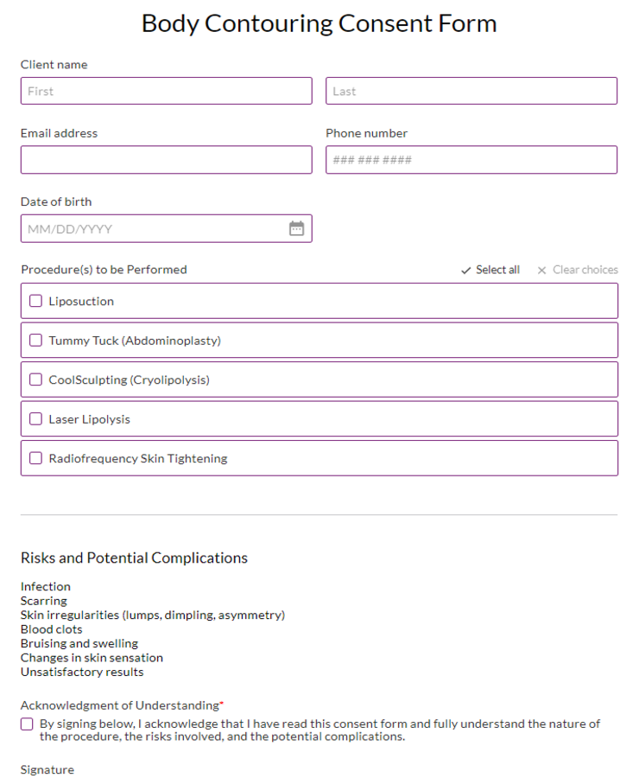Click the X icon beside Clear choices

click(541, 270)
